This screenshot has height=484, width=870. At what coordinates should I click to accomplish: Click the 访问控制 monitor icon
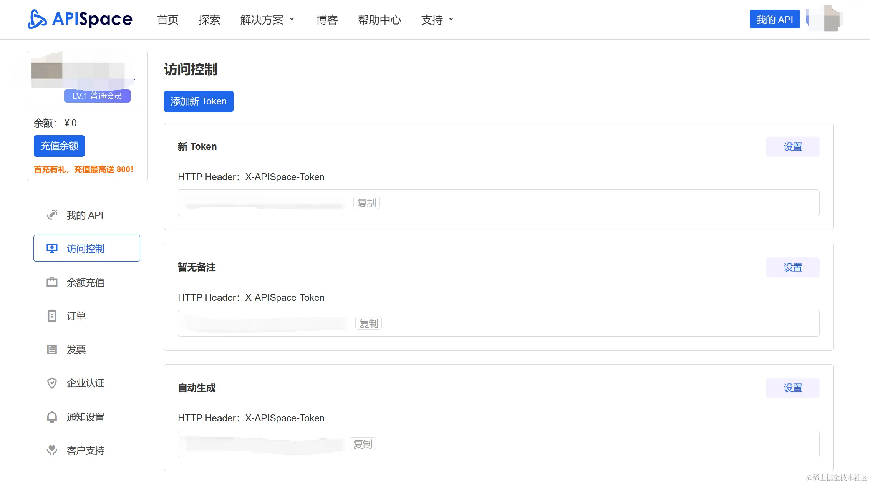click(x=52, y=249)
